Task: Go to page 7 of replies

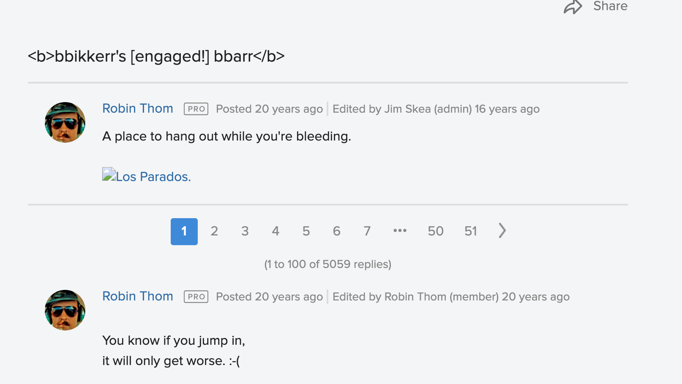Action: [367, 231]
